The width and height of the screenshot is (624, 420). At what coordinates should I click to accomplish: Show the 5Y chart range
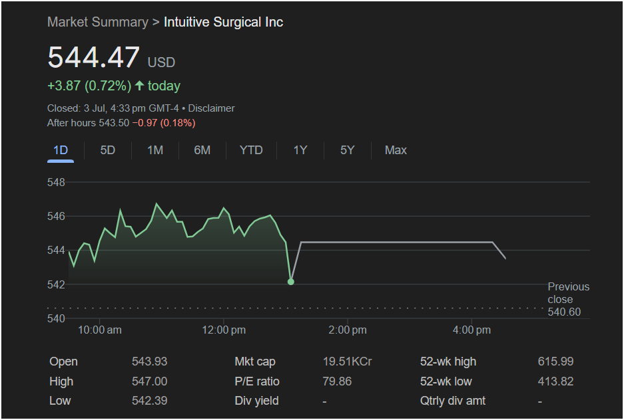pyautogui.click(x=347, y=150)
